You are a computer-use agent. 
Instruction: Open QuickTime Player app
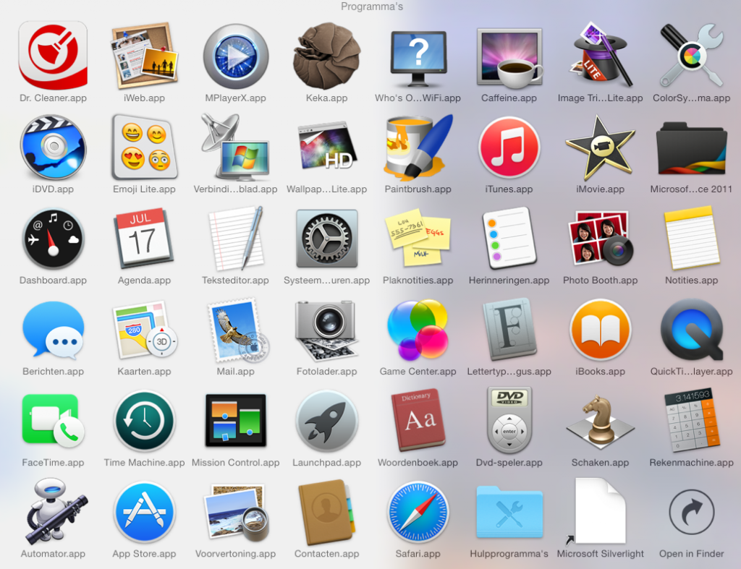(691, 330)
